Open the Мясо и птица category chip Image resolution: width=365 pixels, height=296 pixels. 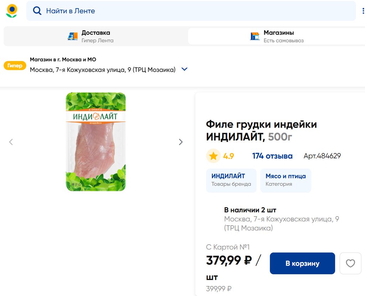[x=286, y=180]
